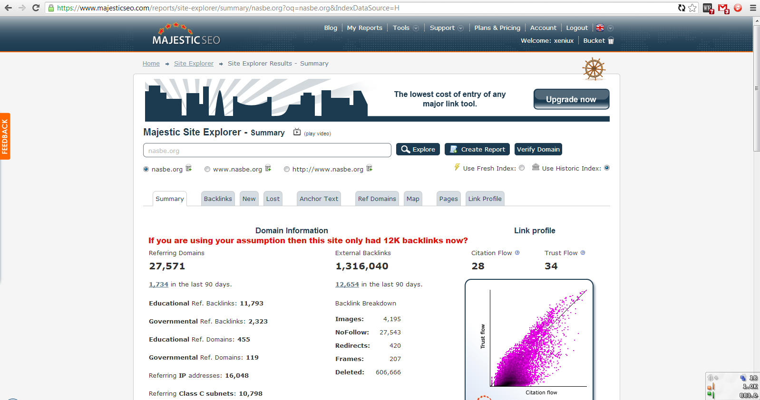This screenshot has width=760, height=400.
Task: Click the UK flag language icon
Action: (600, 28)
